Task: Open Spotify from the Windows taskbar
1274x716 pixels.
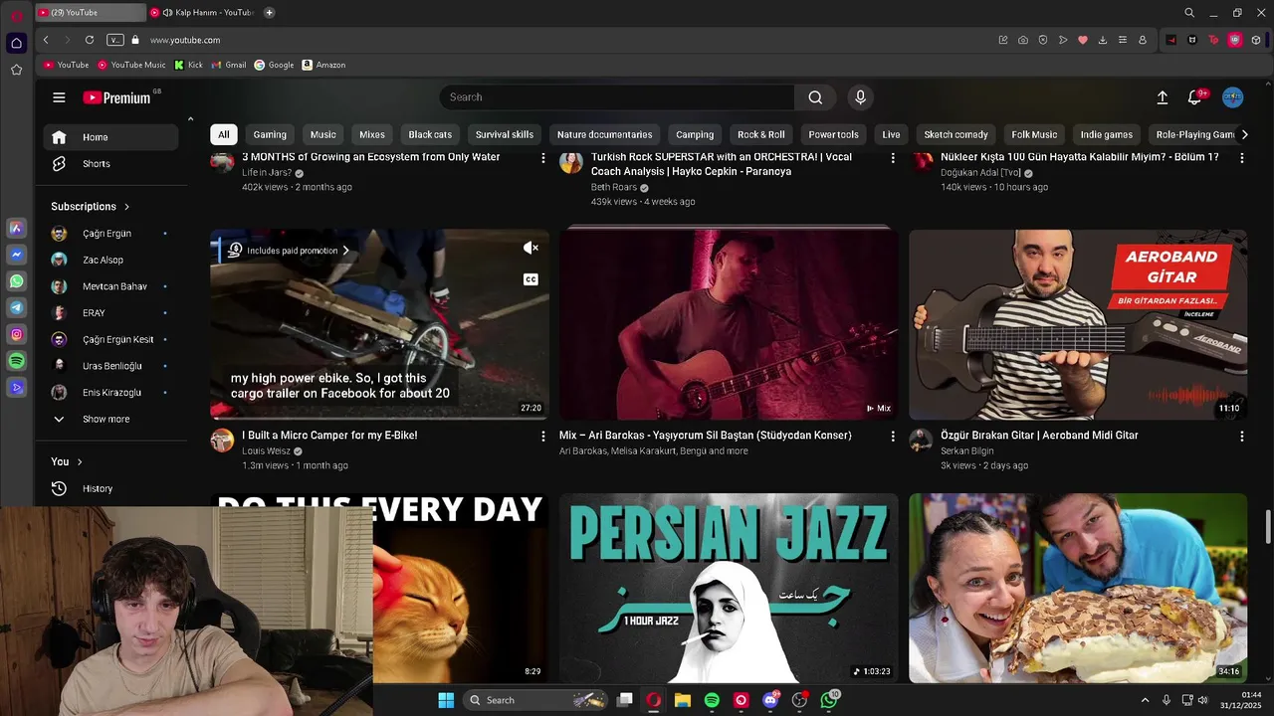Action: 712,700
